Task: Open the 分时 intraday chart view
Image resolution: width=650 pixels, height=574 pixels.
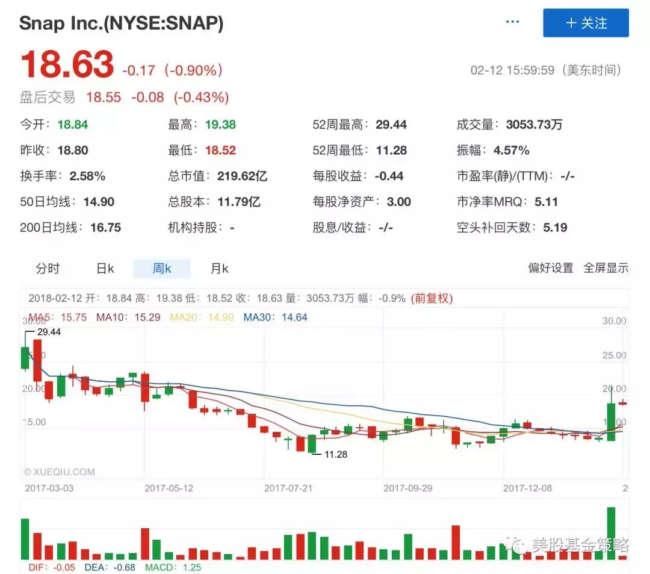Action: point(47,268)
